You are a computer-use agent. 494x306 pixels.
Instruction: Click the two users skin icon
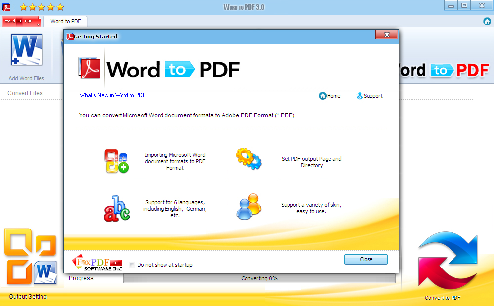pos(248,206)
